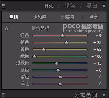
Task: Open the 饱和度 tab
Action: click(x=40, y=17)
